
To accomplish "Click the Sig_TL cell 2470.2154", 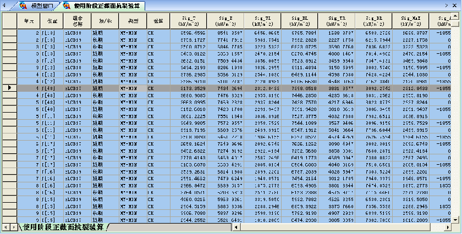I will [262, 54].
